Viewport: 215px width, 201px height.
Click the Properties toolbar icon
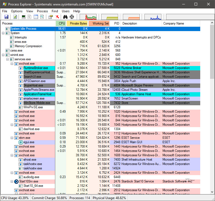(50, 17)
